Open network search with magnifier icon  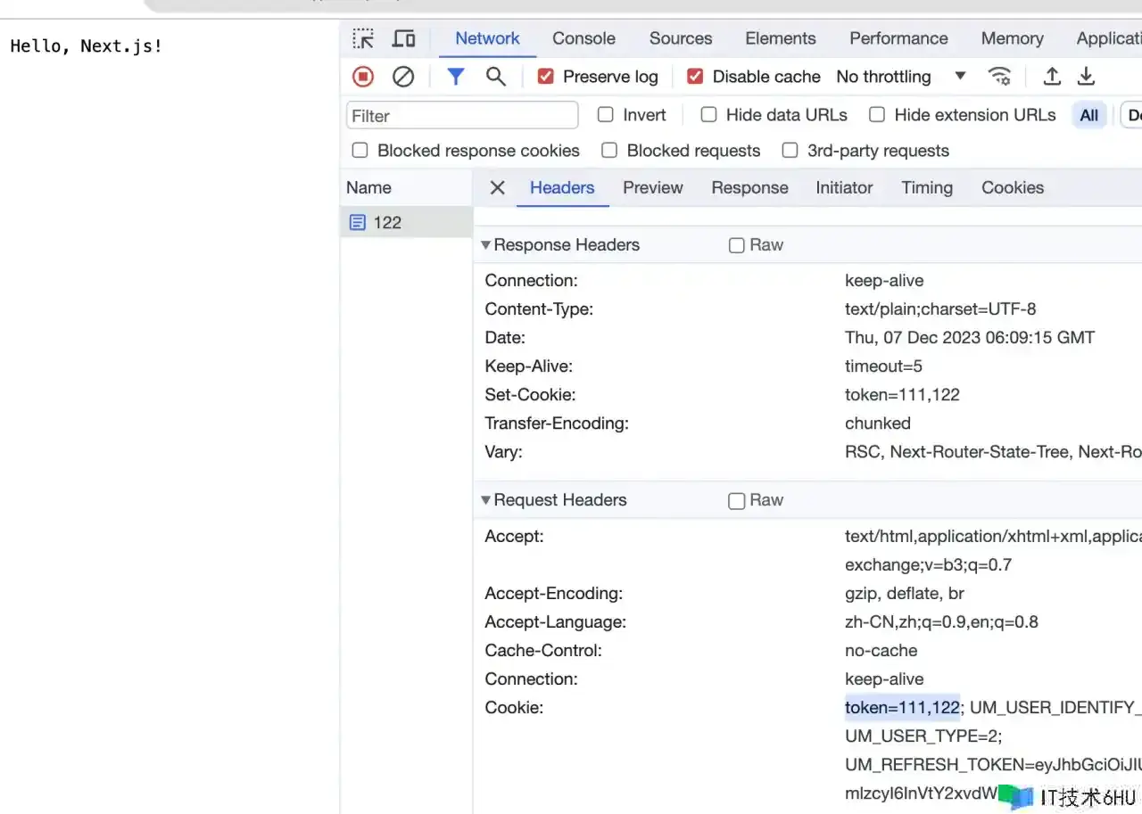(496, 77)
